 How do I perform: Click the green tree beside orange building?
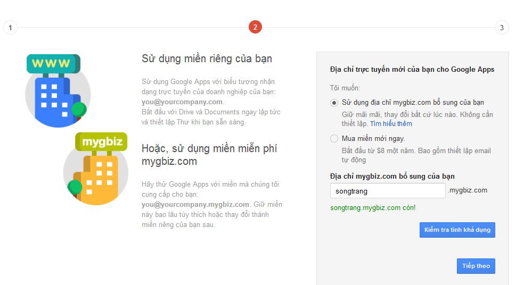click(x=75, y=187)
